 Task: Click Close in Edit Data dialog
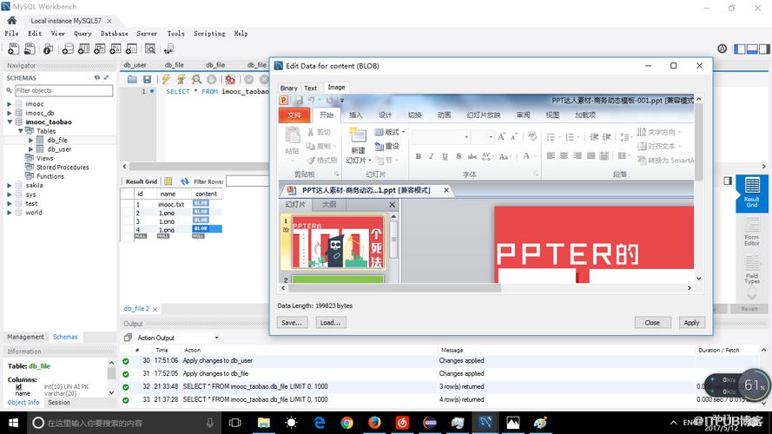pos(652,323)
